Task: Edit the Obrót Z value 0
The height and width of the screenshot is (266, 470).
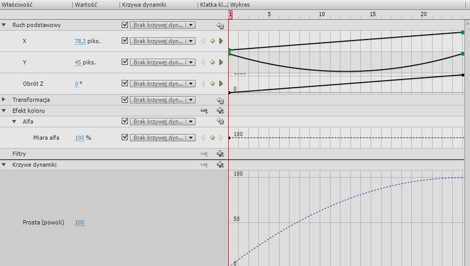Action: coord(76,84)
